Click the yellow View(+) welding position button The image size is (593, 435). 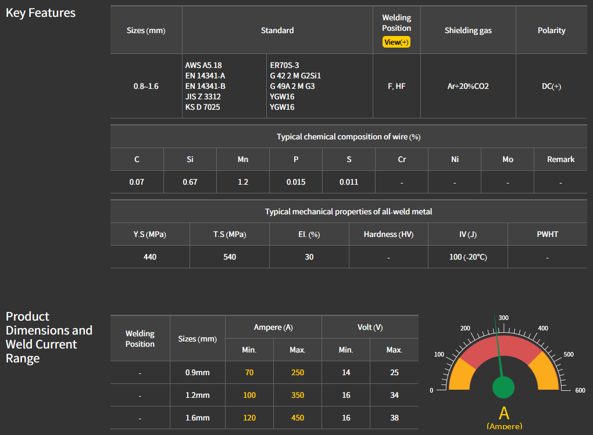point(396,42)
